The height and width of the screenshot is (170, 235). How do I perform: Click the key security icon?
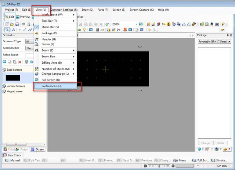(163, 24)
